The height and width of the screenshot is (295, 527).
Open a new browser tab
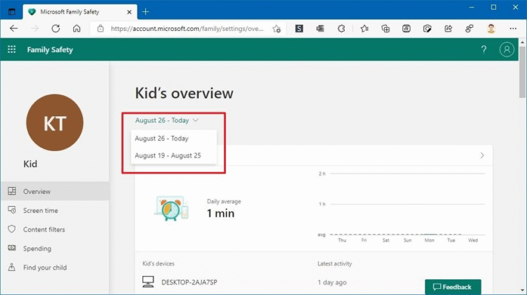coord(146,11)
